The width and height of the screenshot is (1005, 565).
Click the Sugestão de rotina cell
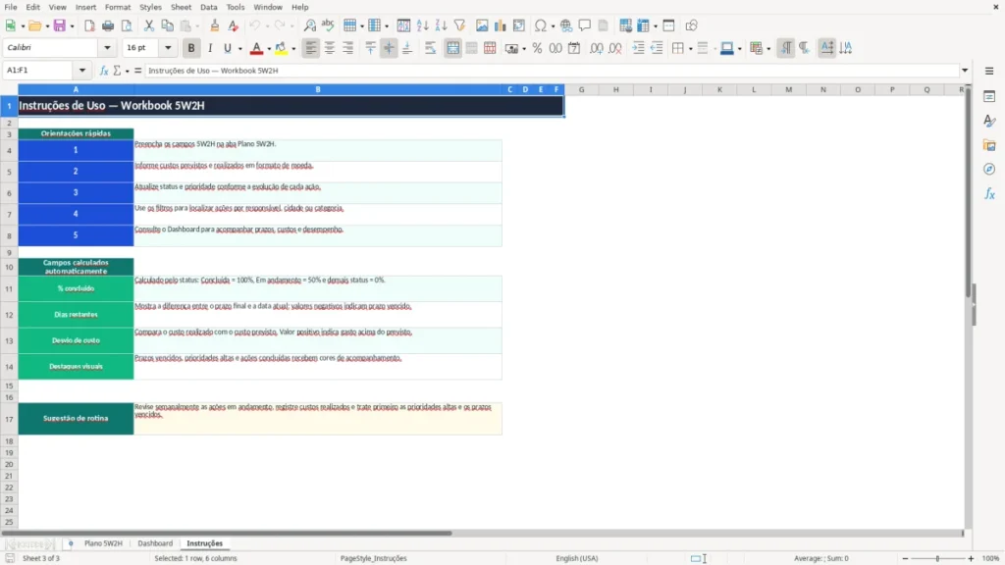(x=76, y=418)
